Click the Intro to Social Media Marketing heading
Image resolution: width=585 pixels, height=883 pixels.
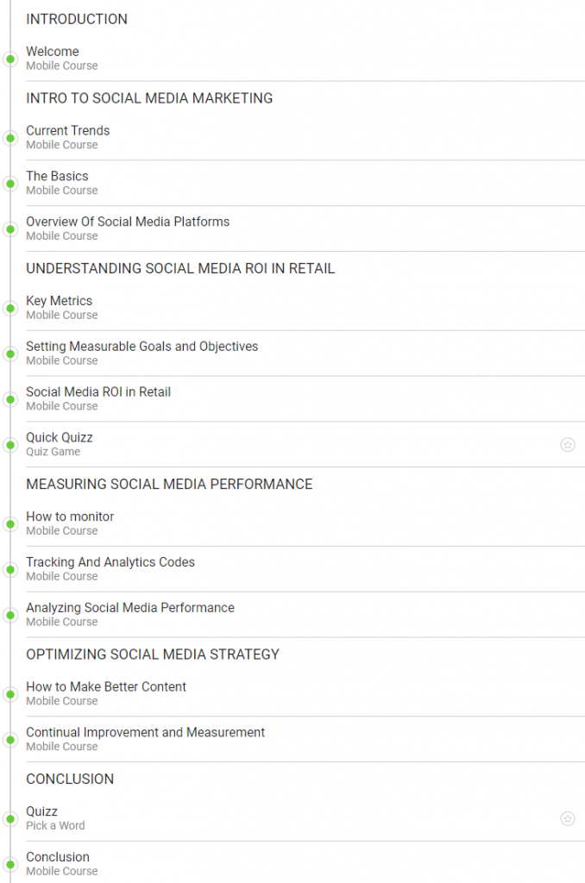[x=149, y=98]
